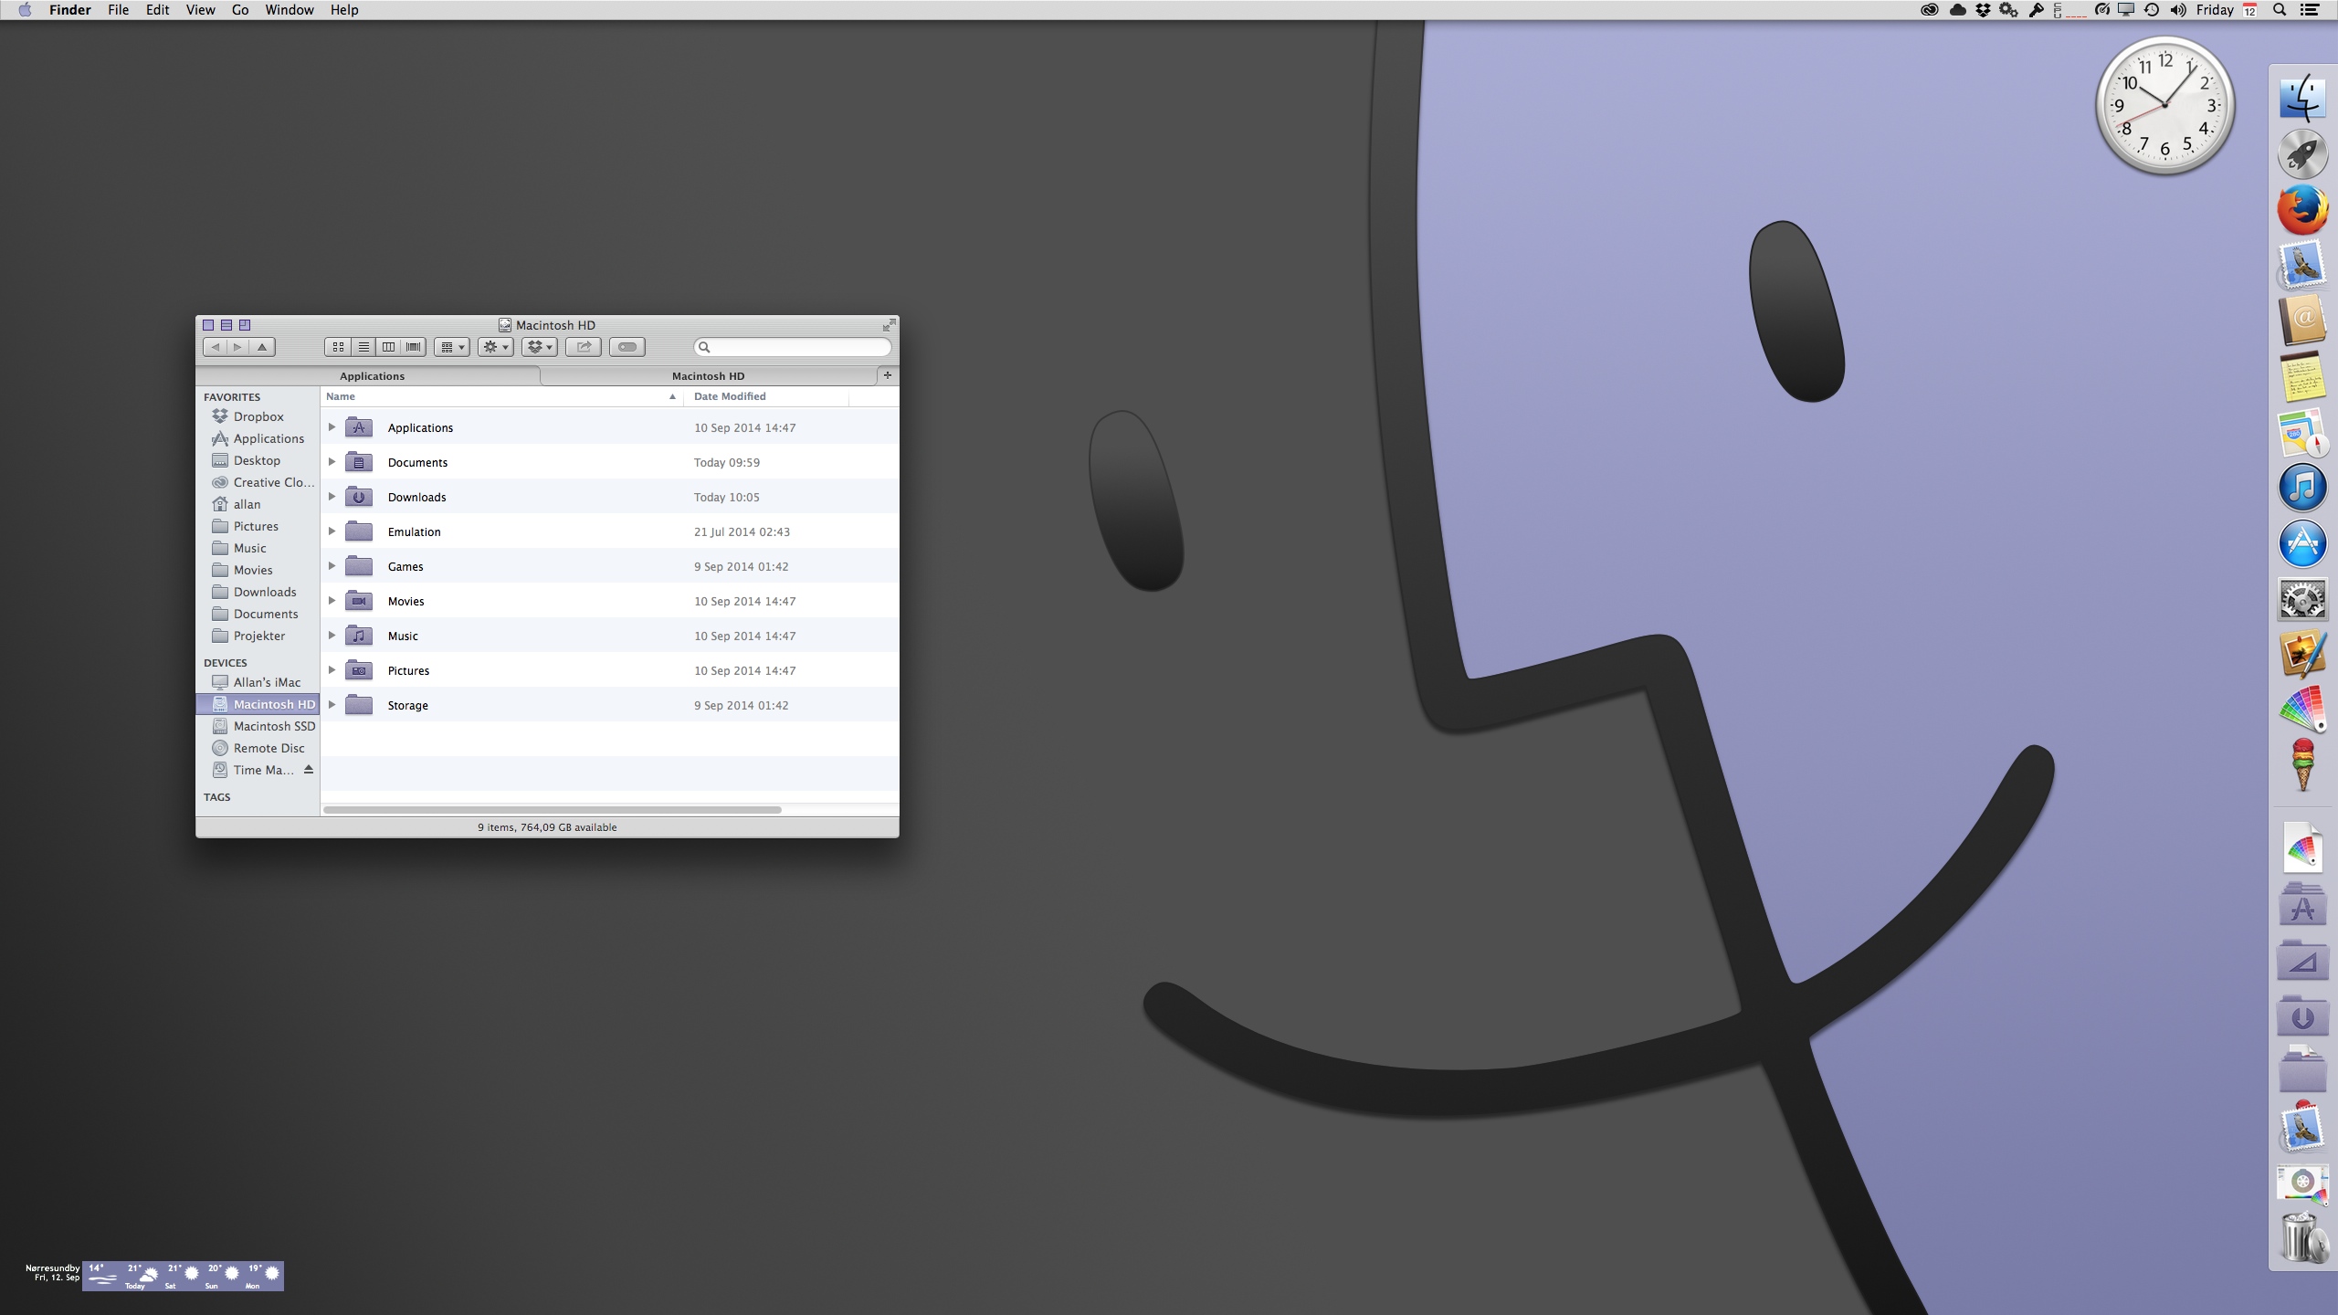Open the Apple menu

[x=25, y=10]
